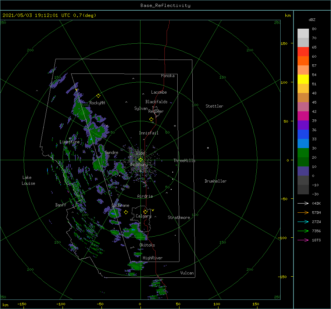Image resolution: width=331 pixels, height=309 pixels.
Task: Pick the light blue 30-33 dBZ swatch
Action: click(x=303, y=143)
